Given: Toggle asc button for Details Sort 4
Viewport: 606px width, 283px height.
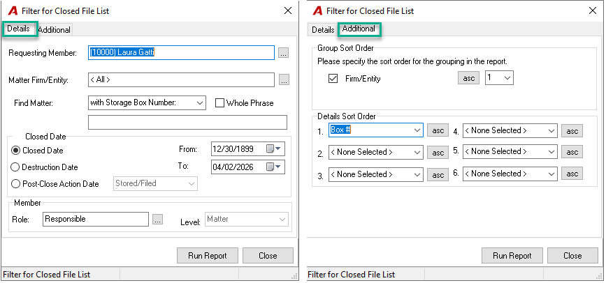Looking at the screenshot, I should pyautogui.click(x=572, y=131).
